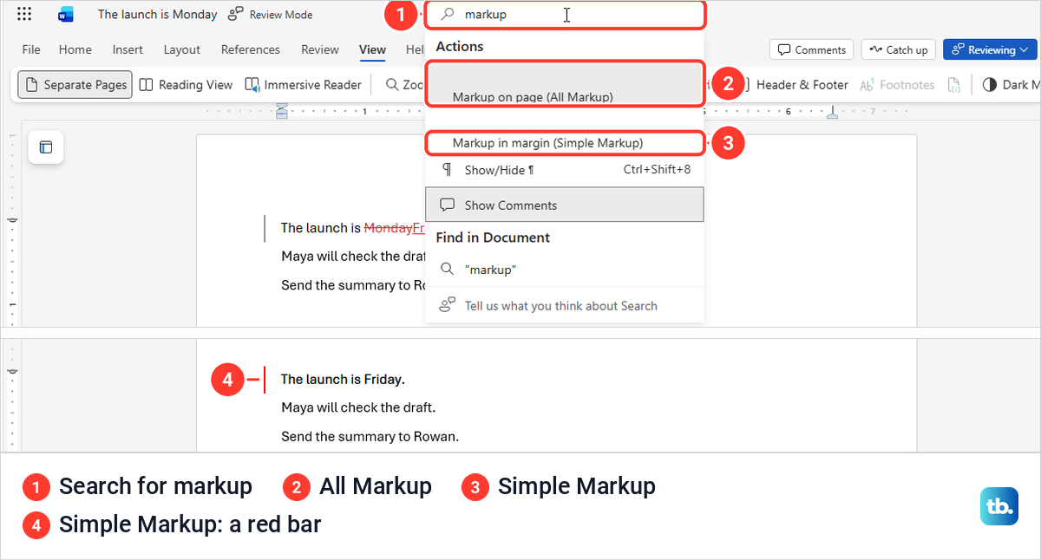Find "markup" in document result
The image size is (1041, 560).
[565, 270]
